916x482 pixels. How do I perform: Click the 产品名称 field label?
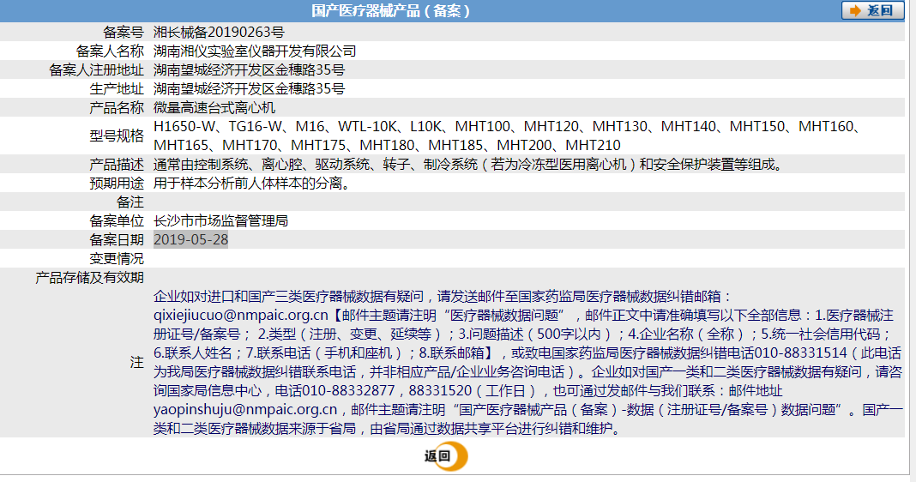[117, 107]
